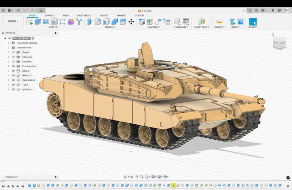This screenshot has height=190, width=292.
Task: Click the ViewCube in the viewport corner
Action: (279, 43)
